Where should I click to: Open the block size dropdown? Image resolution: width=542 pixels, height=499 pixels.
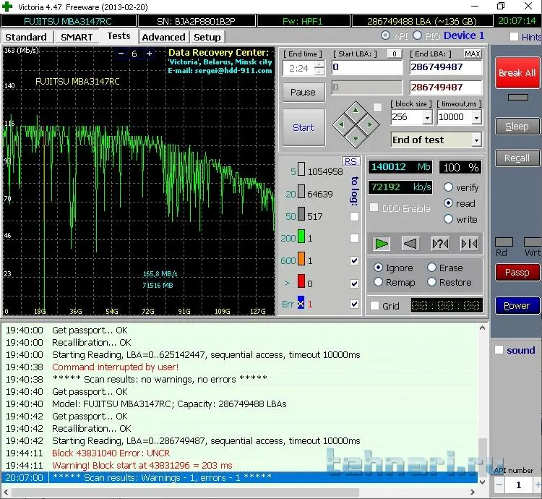tap(426, 117)
